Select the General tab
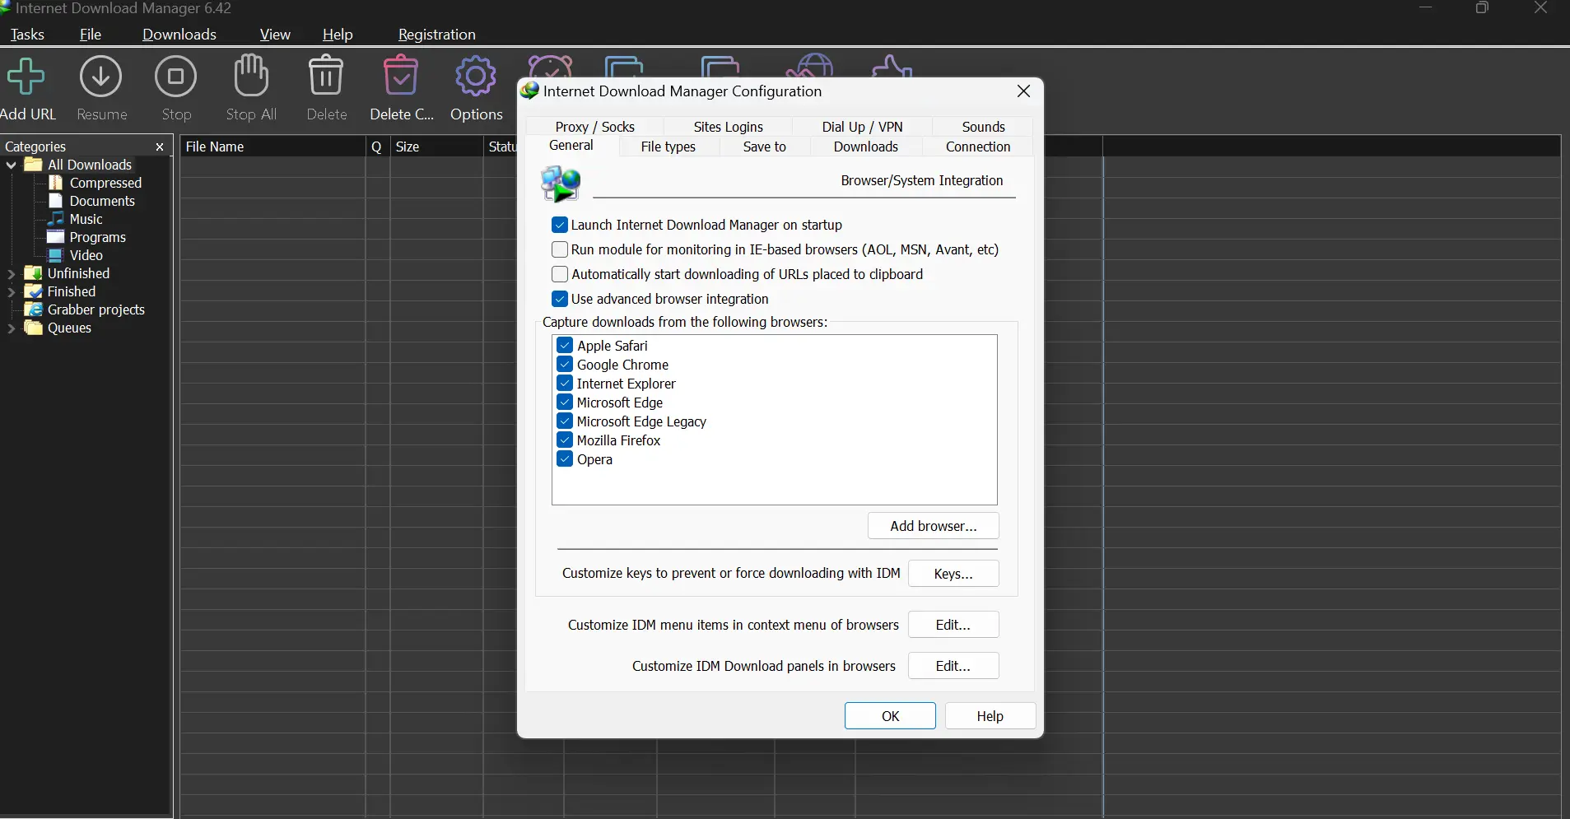The width and height of the screenshot is (1570, 819). pyautogui.click(x=571, y=146)
